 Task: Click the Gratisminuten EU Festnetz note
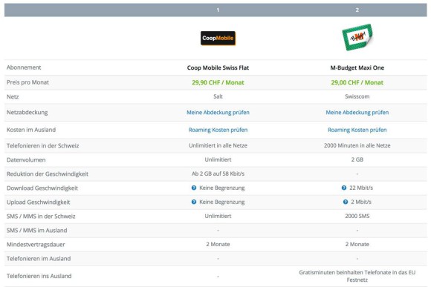(357, 276)
